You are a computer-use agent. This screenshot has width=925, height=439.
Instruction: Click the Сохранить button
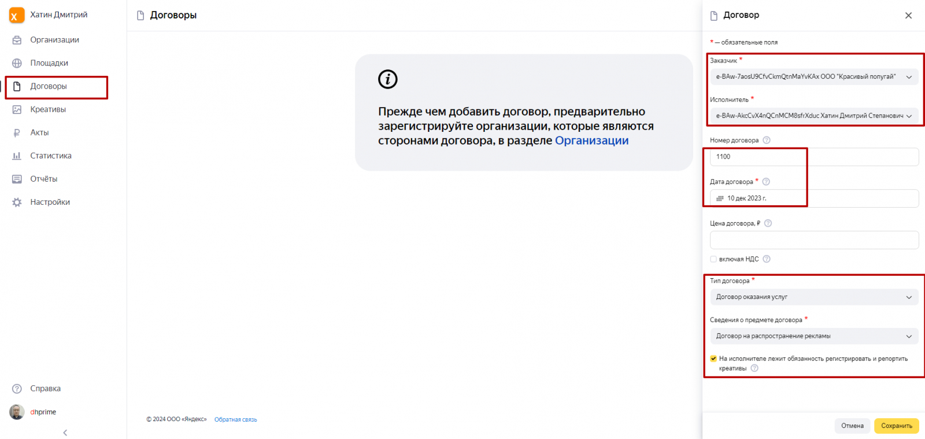(897, 426)
